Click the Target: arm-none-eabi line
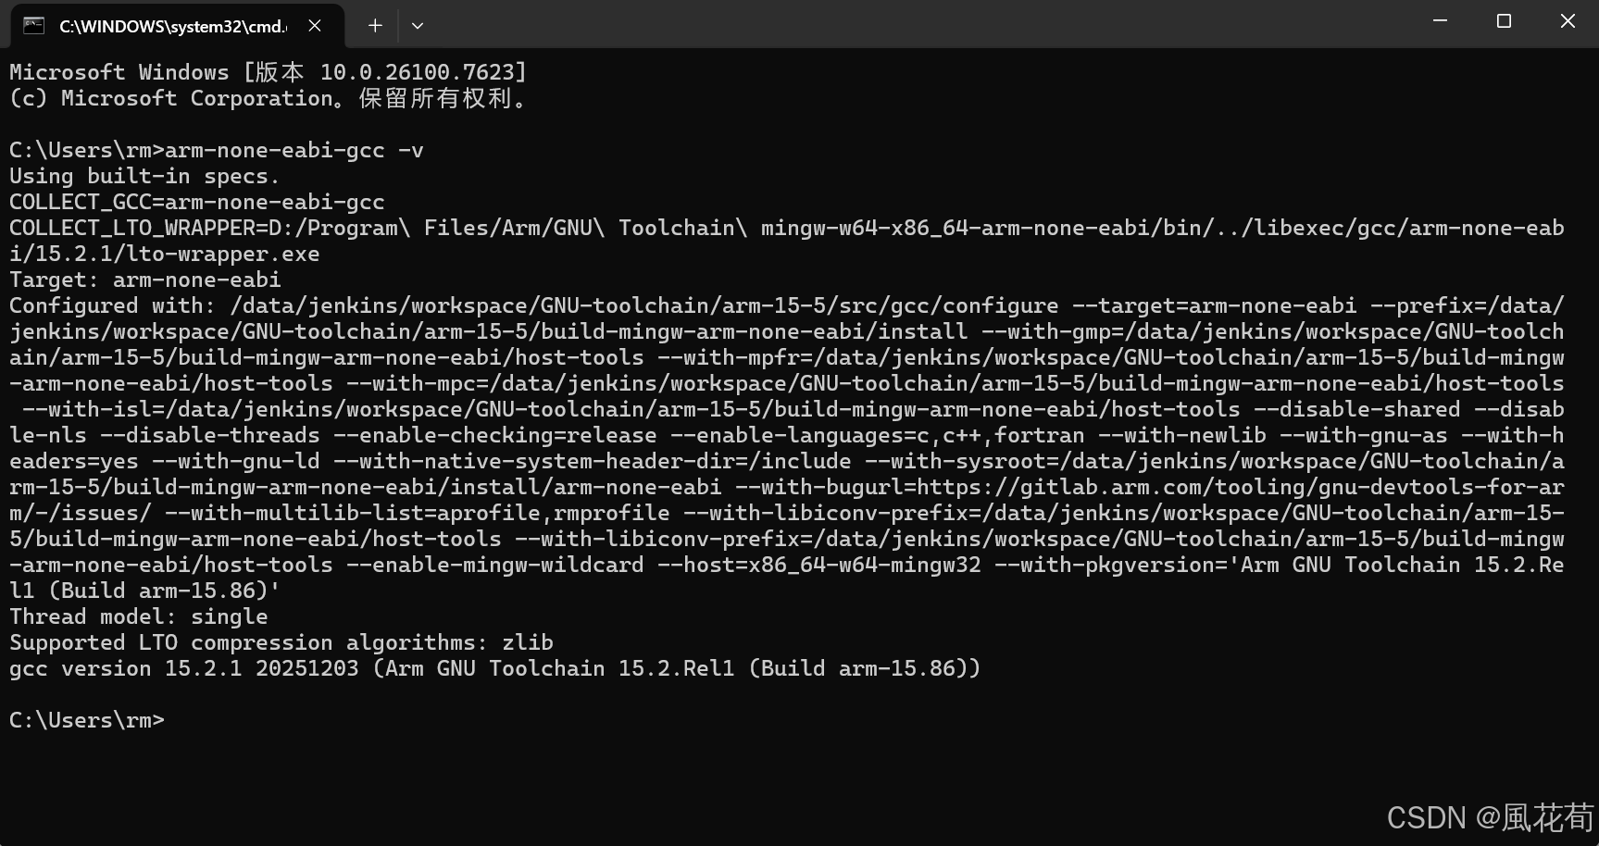The width and height of the screenshot is (1599, 846). tap(145, 280)
